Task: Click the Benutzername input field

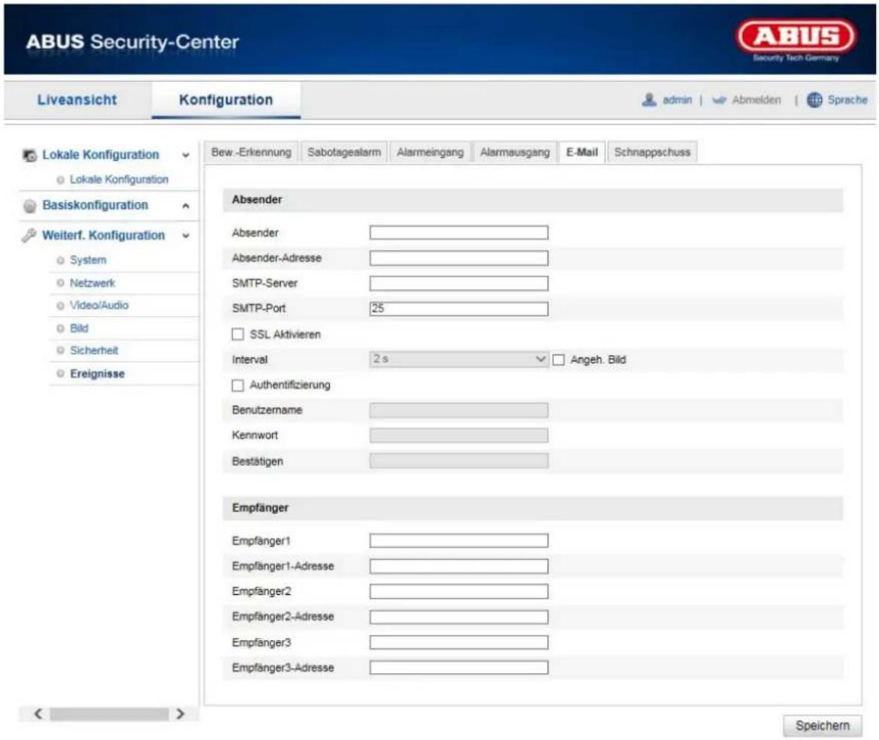Action: point(458,410)
